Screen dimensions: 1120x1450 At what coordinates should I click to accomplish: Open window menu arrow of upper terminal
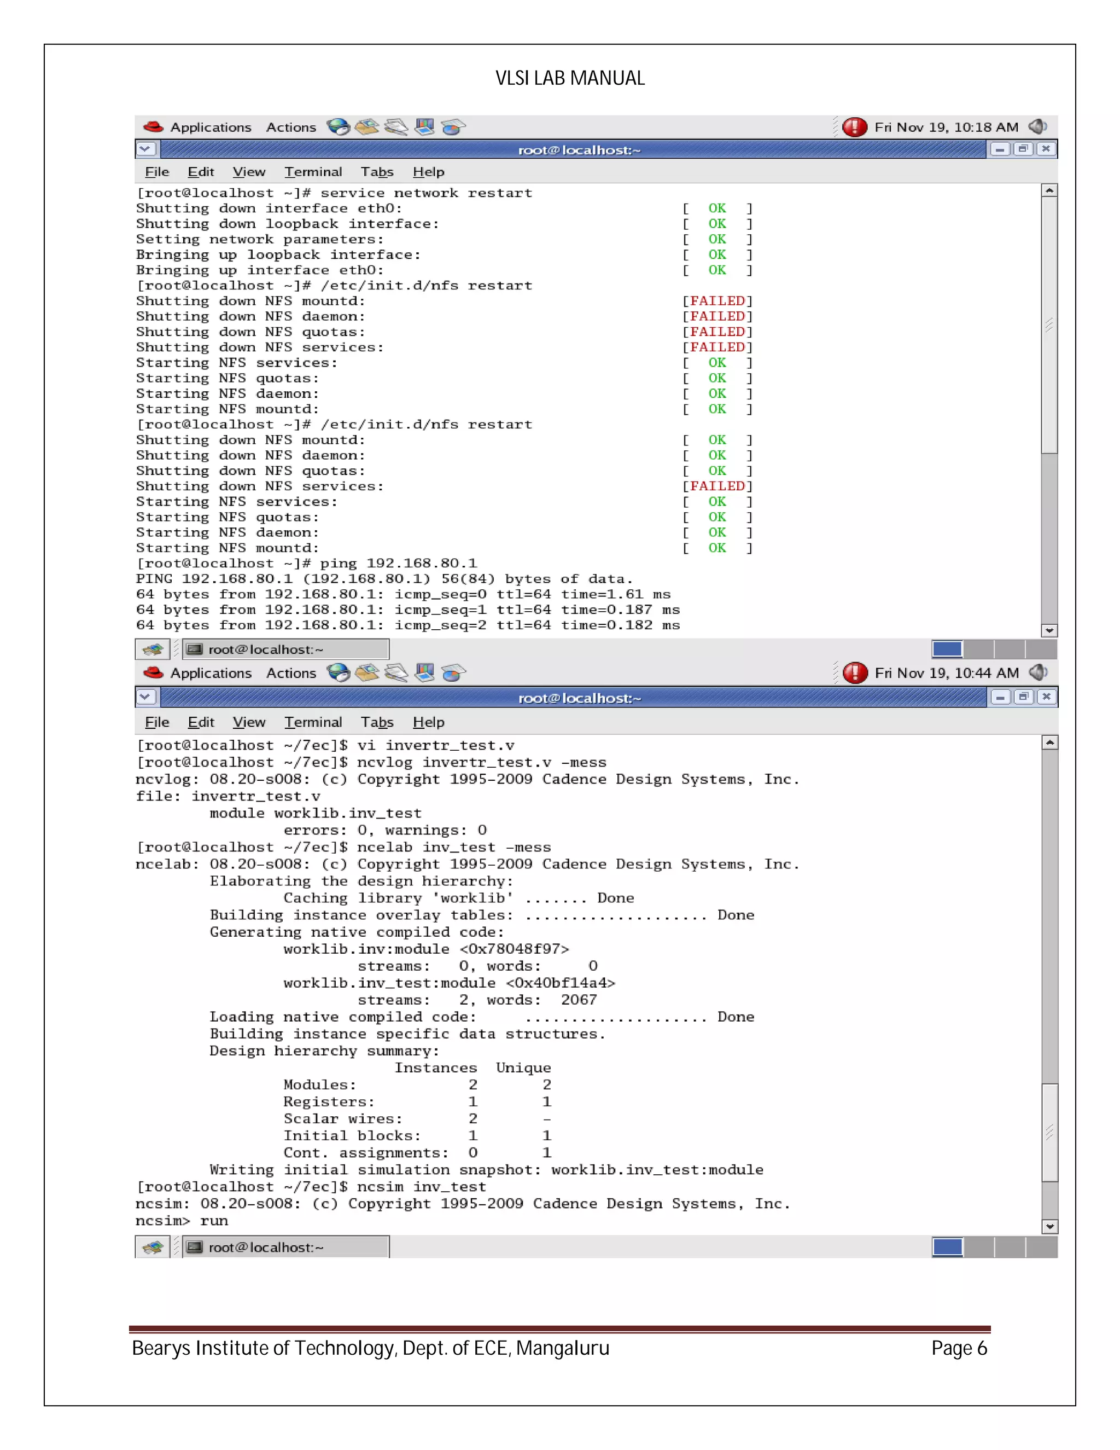point(146,149)
